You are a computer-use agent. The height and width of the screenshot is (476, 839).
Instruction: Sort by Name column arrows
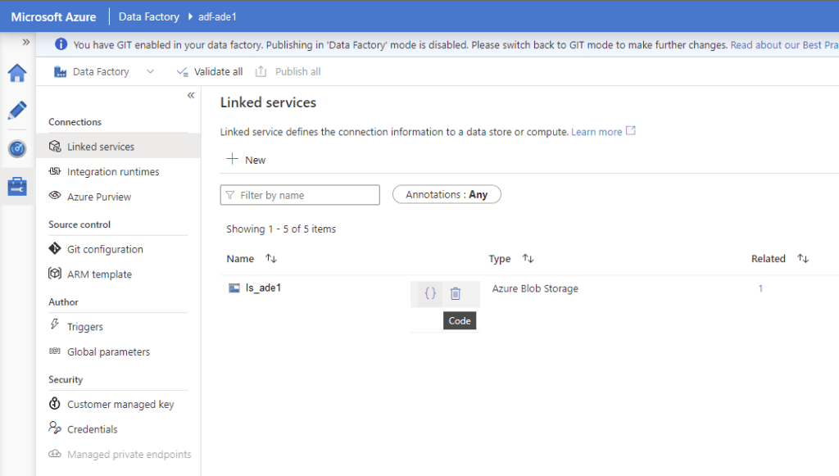[271, 259]
